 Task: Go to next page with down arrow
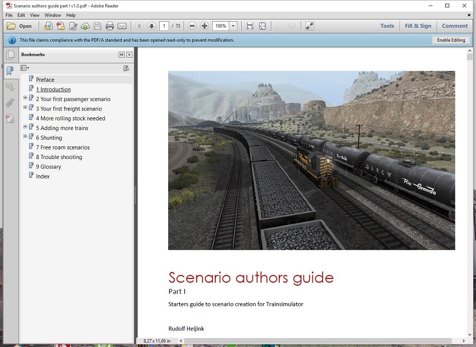[x=151, y=26]
